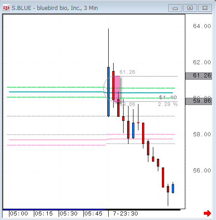
Task: Click the 05:15 time axis label
Action: pyautogui.click(x=44, y=214)
